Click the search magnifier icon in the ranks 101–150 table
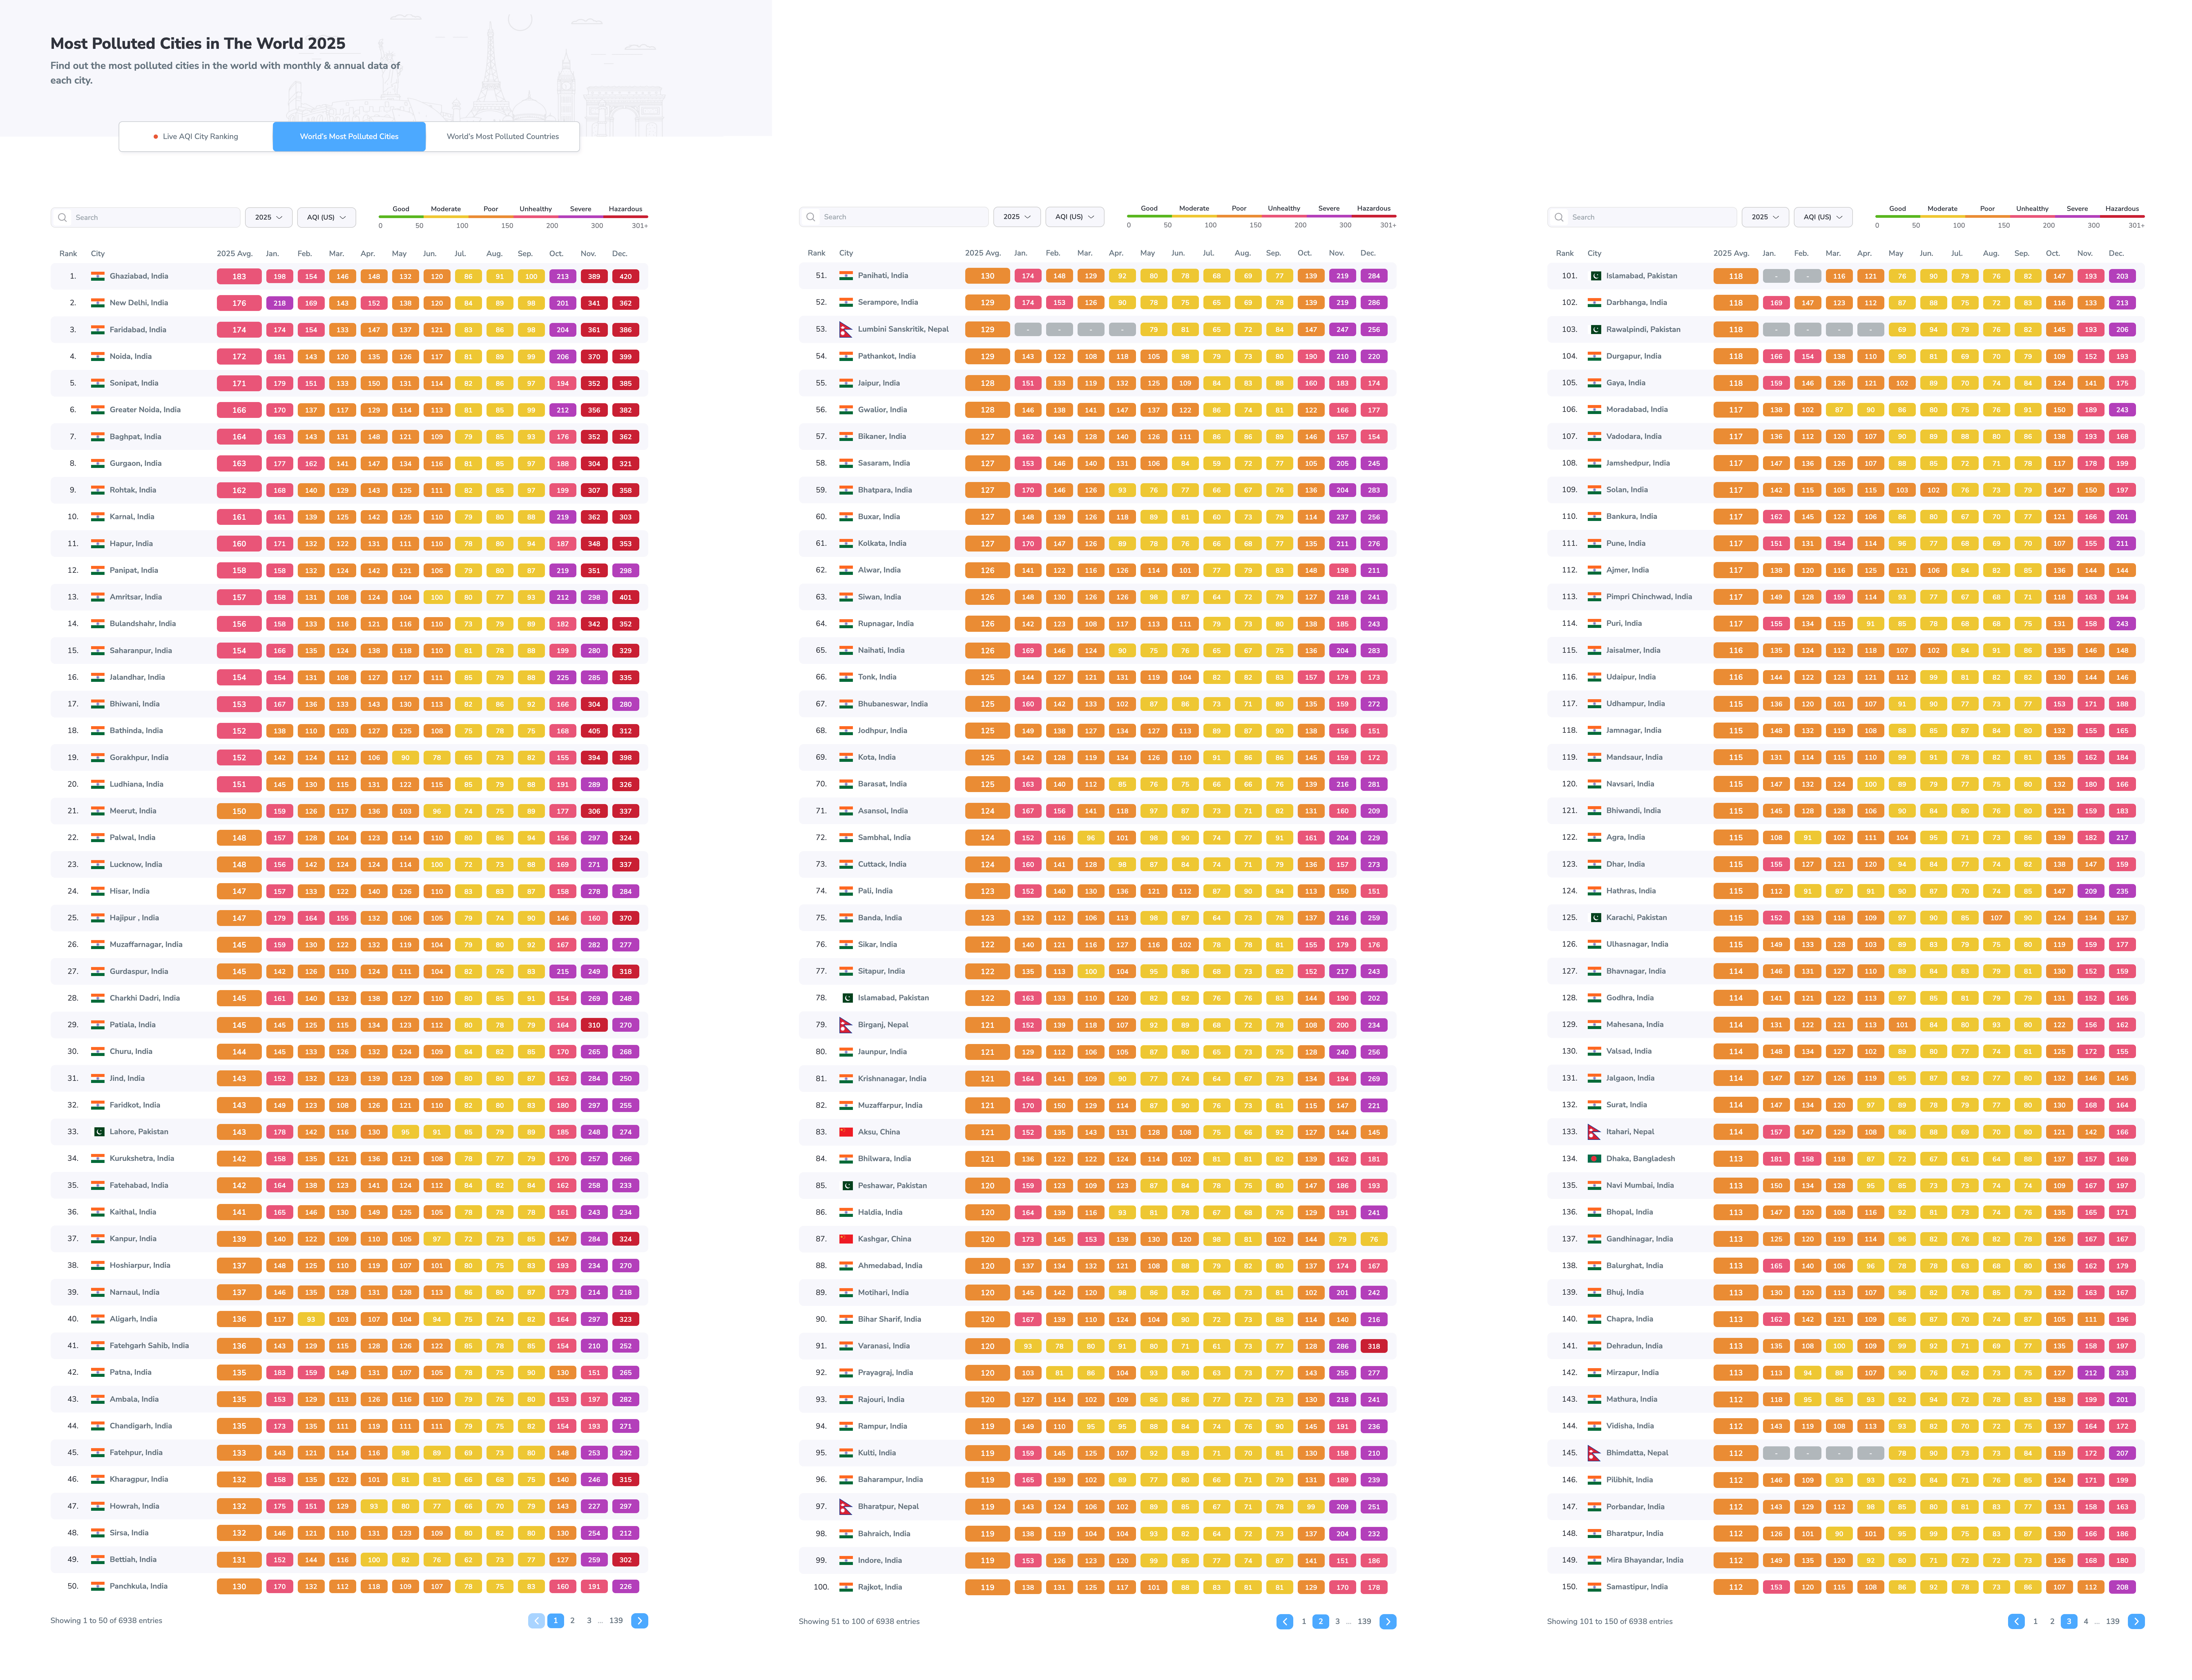Viewport: 2192px width, 1680px height. [x=1559, y=217]
